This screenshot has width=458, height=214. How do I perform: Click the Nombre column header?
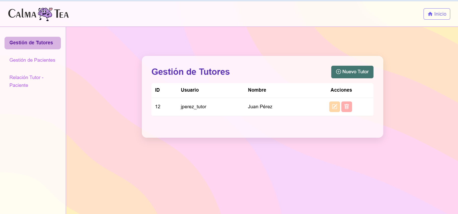pos(257,90)
